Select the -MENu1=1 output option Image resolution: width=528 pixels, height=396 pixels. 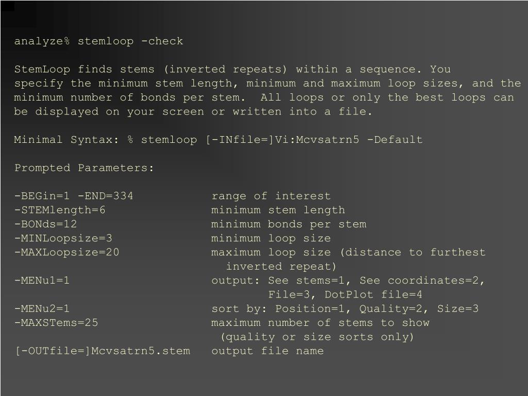[42, 280]
